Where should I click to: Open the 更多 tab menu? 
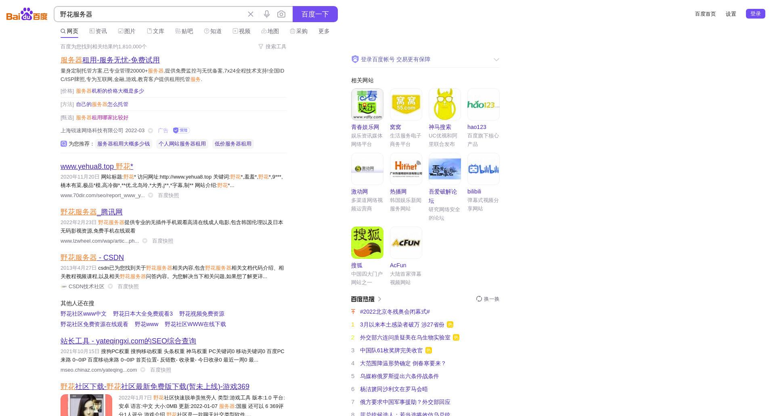tap(324, 31)
